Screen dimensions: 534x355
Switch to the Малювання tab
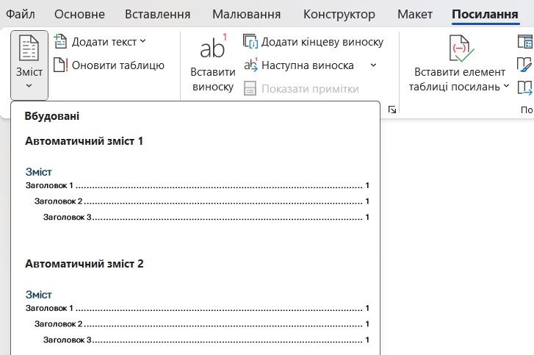247,14
